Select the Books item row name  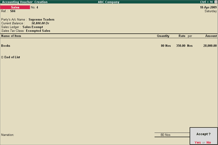pyautogui.click(x=6, y=46)
